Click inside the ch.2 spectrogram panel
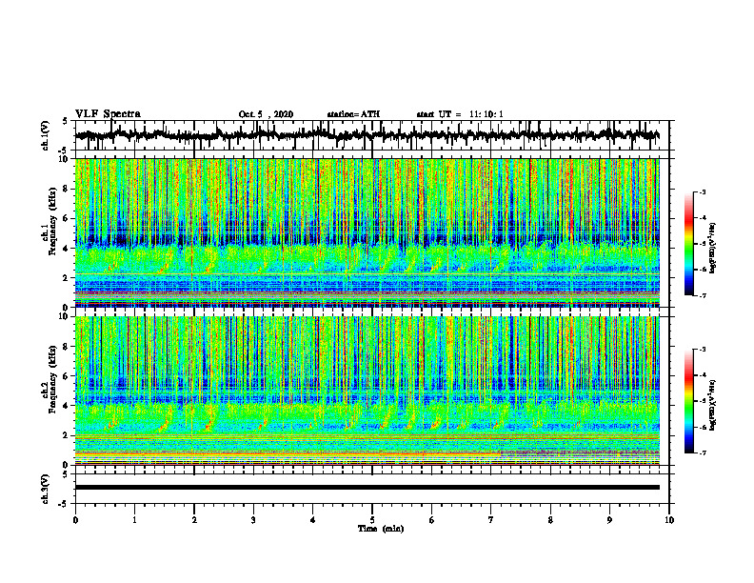 [x=367, y=391]
